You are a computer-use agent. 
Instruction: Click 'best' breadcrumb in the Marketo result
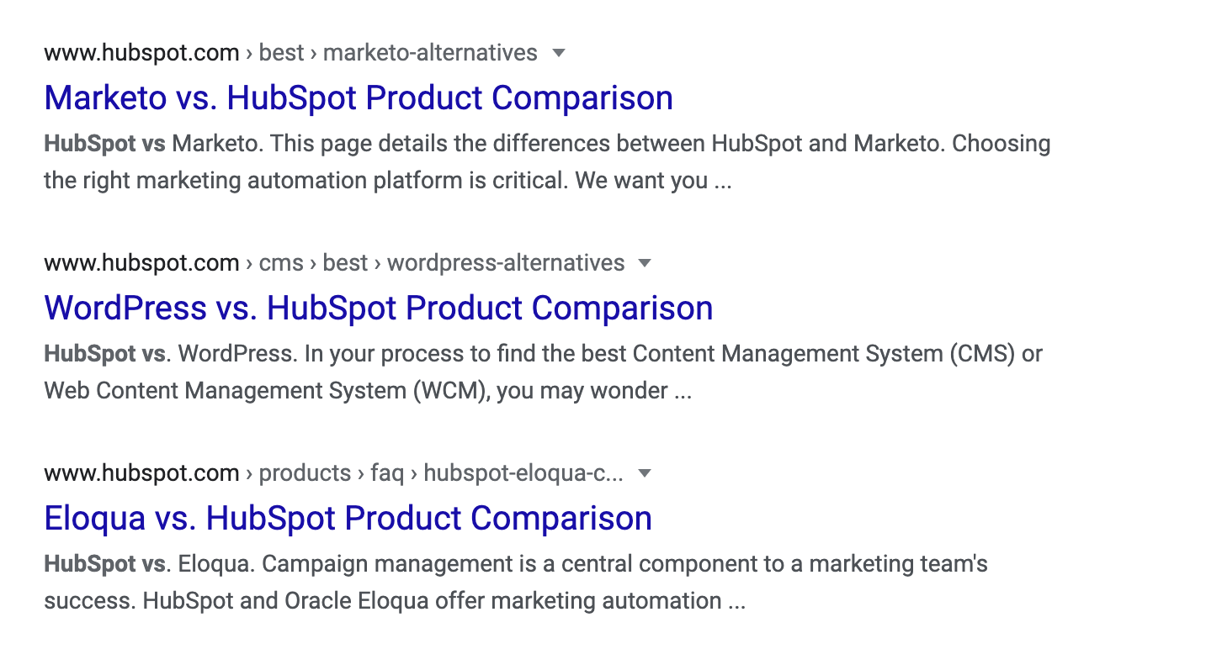click(281, 53)
